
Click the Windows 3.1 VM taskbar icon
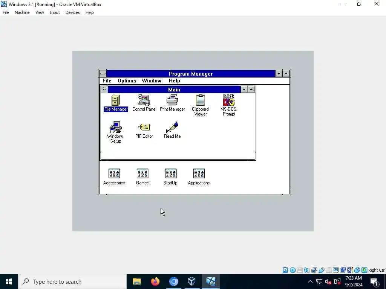click(210, 281)
